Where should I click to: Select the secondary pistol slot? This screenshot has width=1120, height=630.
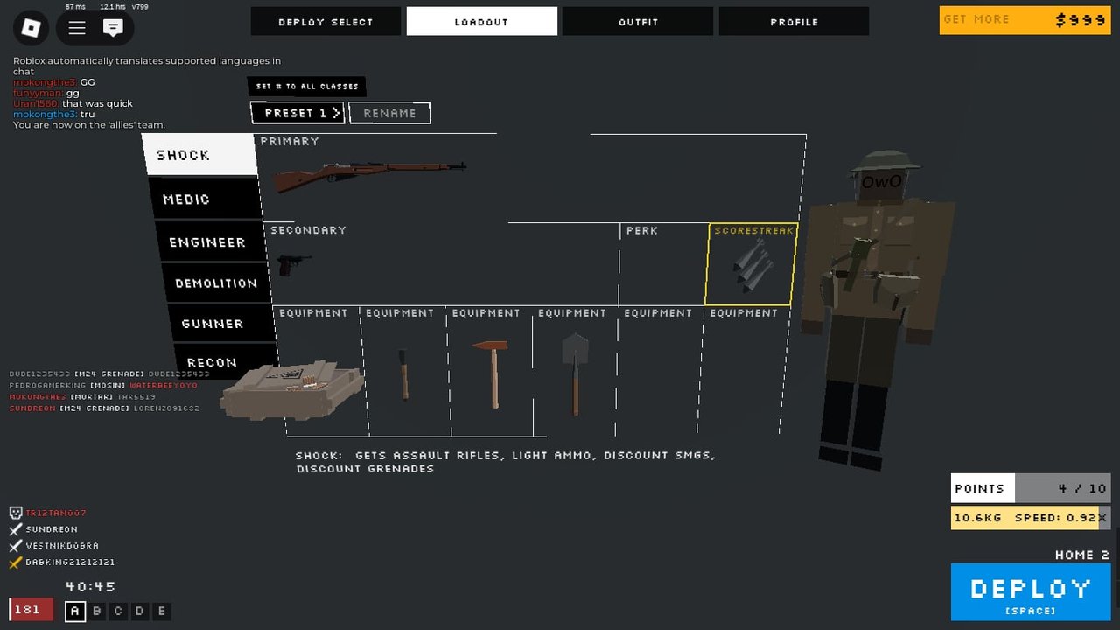pos(294,263)
